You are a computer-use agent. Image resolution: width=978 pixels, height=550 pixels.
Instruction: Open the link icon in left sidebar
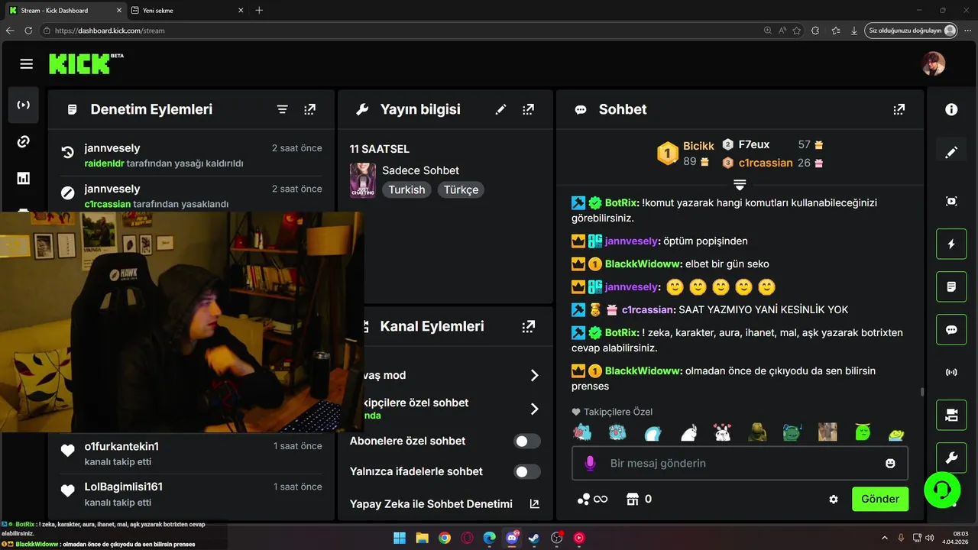(x=24, y=141)
